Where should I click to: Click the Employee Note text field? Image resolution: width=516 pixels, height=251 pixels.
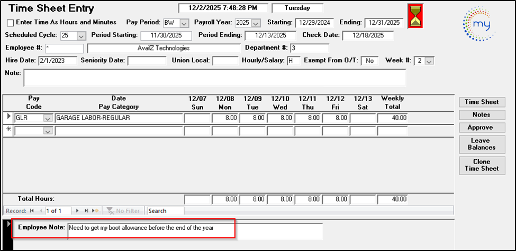tap(195, 231)
